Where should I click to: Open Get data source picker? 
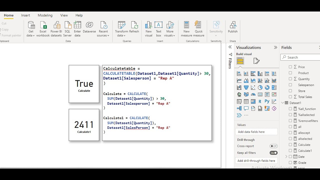click(x=31, y=29)
